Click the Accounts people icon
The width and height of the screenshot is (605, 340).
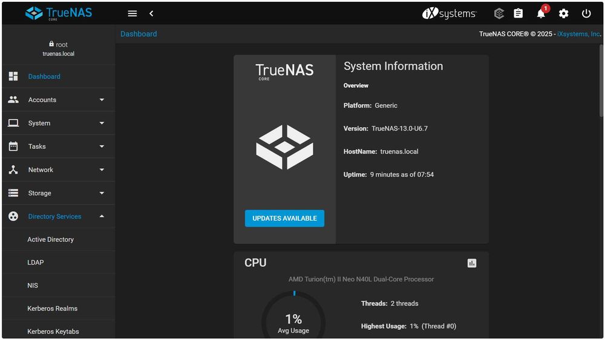pos(13,100)
